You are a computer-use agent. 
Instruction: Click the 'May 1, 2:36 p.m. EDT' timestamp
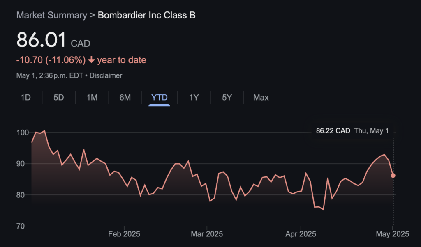coord(50,75)
